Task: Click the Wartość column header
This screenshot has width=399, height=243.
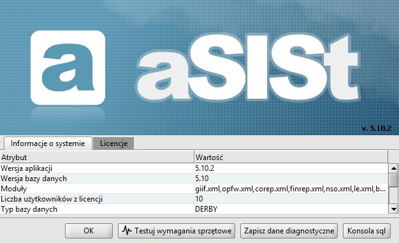Action: (291, 158)
